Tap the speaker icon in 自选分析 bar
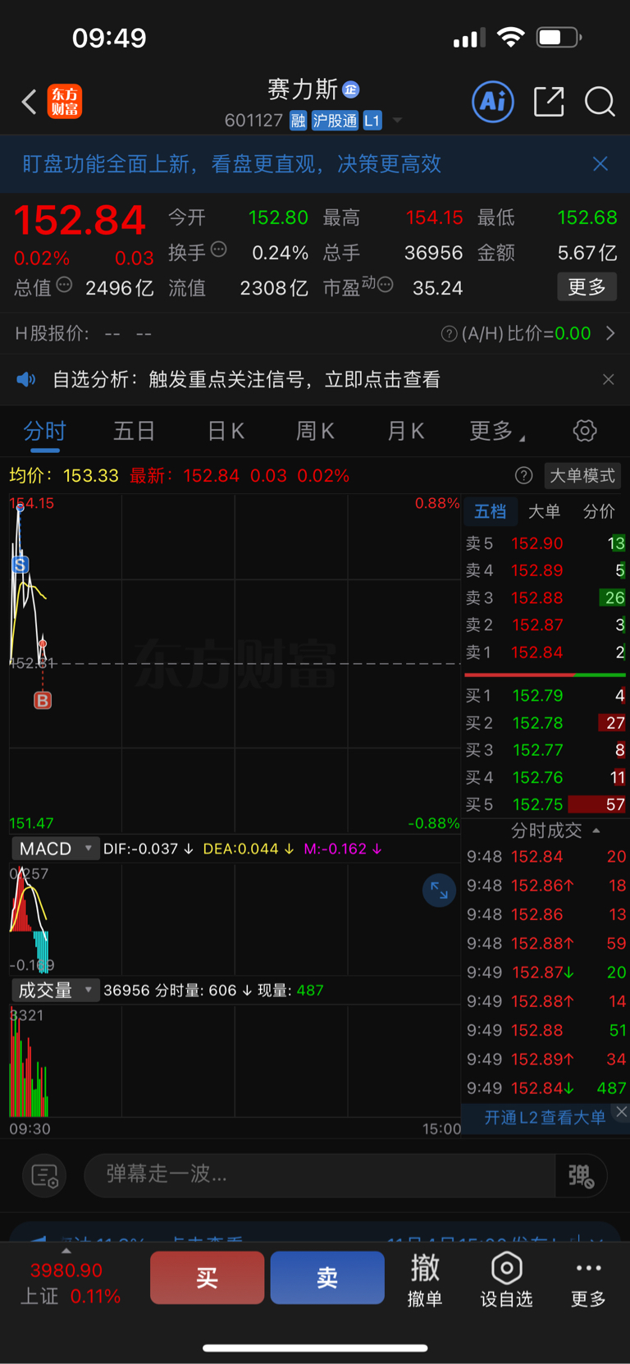Image resolution: width=630 pixels, height=1364 pixels. pos(26,379)
